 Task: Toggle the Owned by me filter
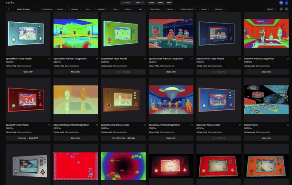[x=47, y=9]
